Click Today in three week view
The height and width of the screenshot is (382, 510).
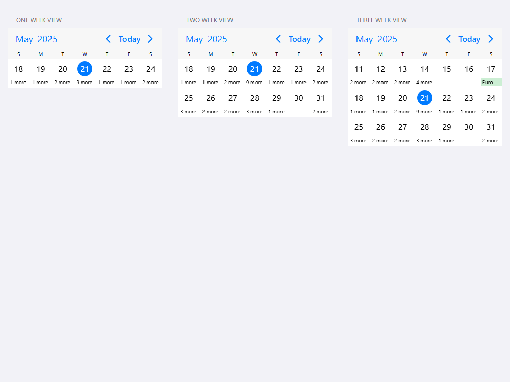[x=469, y=39]
